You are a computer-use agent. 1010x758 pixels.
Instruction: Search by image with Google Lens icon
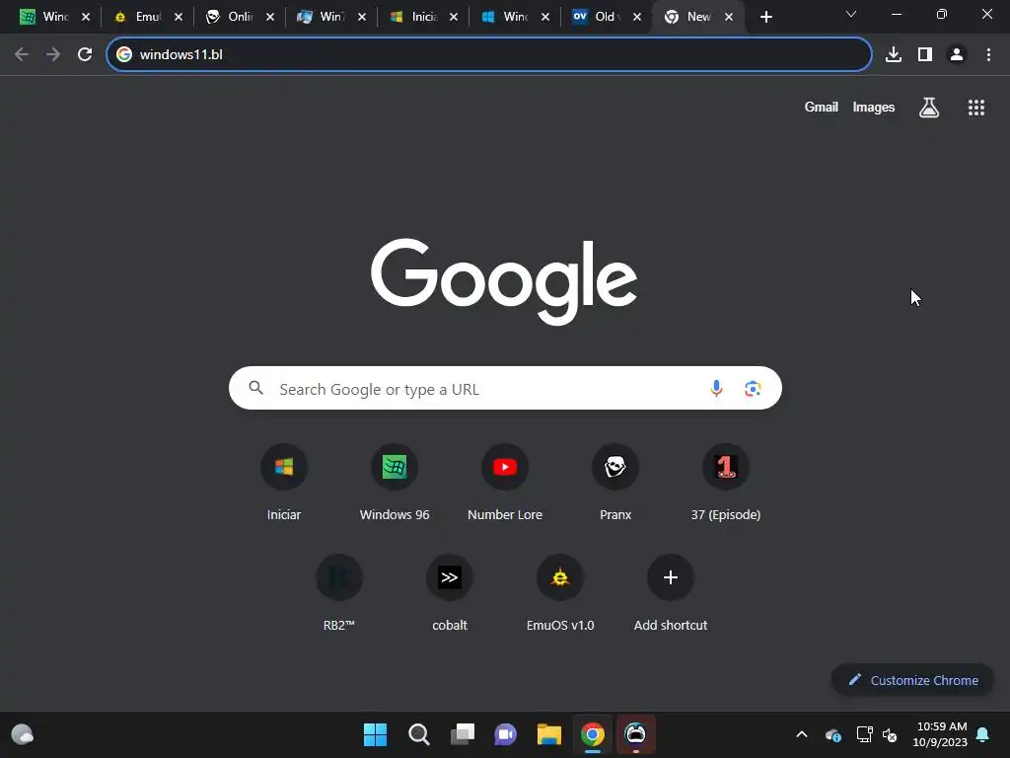753,388
